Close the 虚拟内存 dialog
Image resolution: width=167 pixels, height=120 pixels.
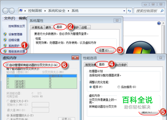75,58
